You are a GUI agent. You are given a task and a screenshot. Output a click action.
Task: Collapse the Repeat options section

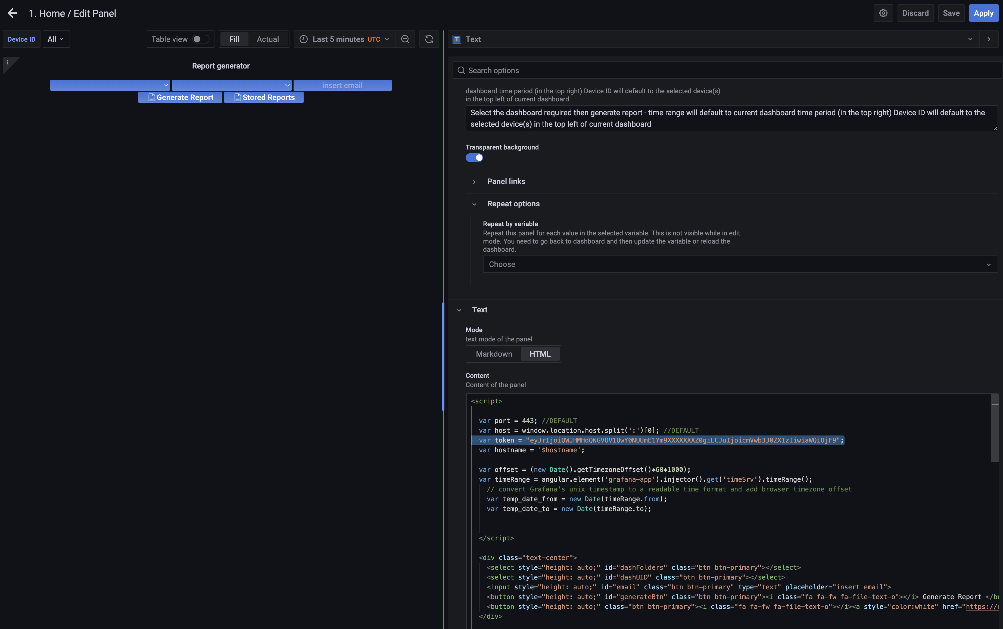coord(513,204)
